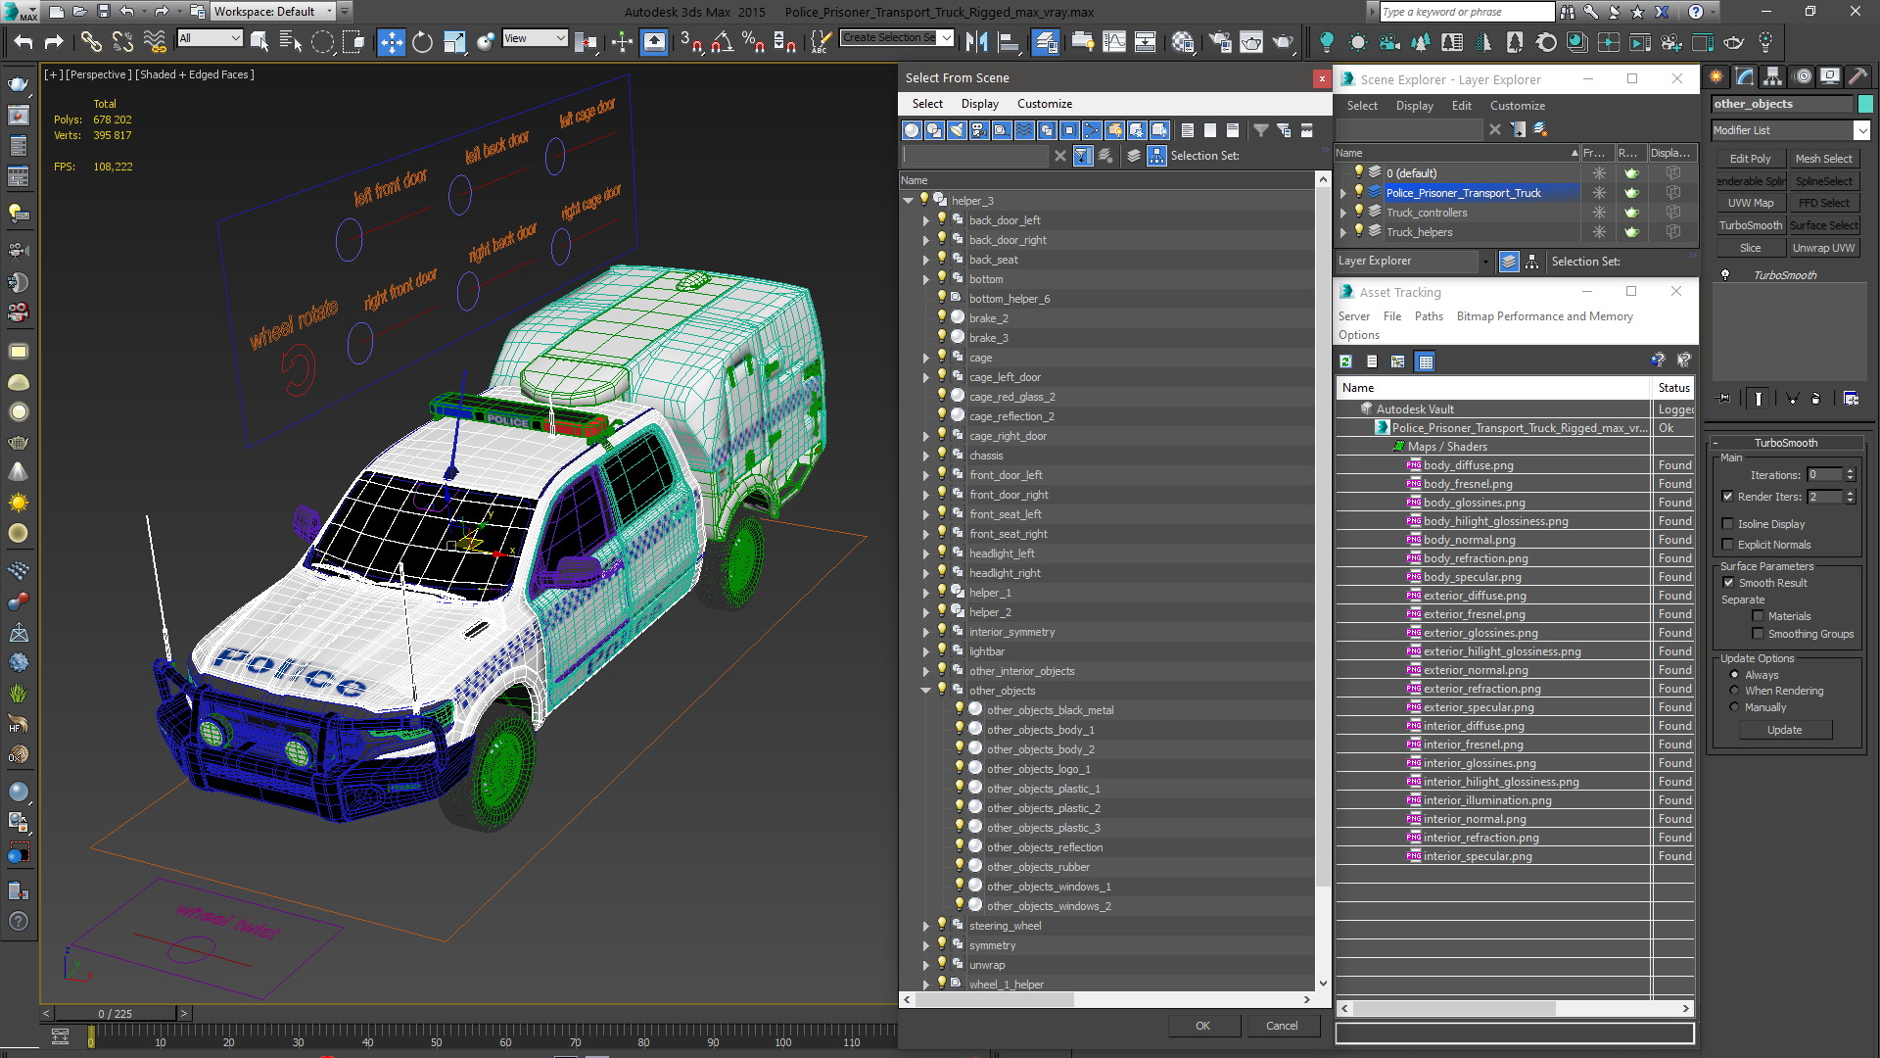
Task: Toggle Display Cameras filter in Select From Scene
Action: (x=979, y=129)
